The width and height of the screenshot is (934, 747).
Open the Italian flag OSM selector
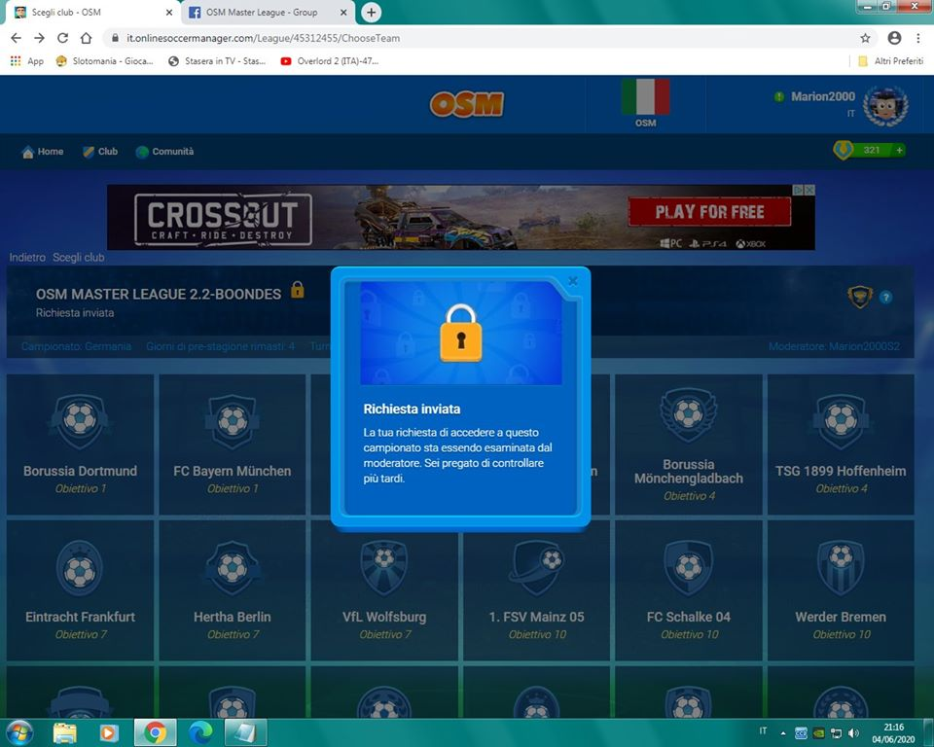click(646, 103)
